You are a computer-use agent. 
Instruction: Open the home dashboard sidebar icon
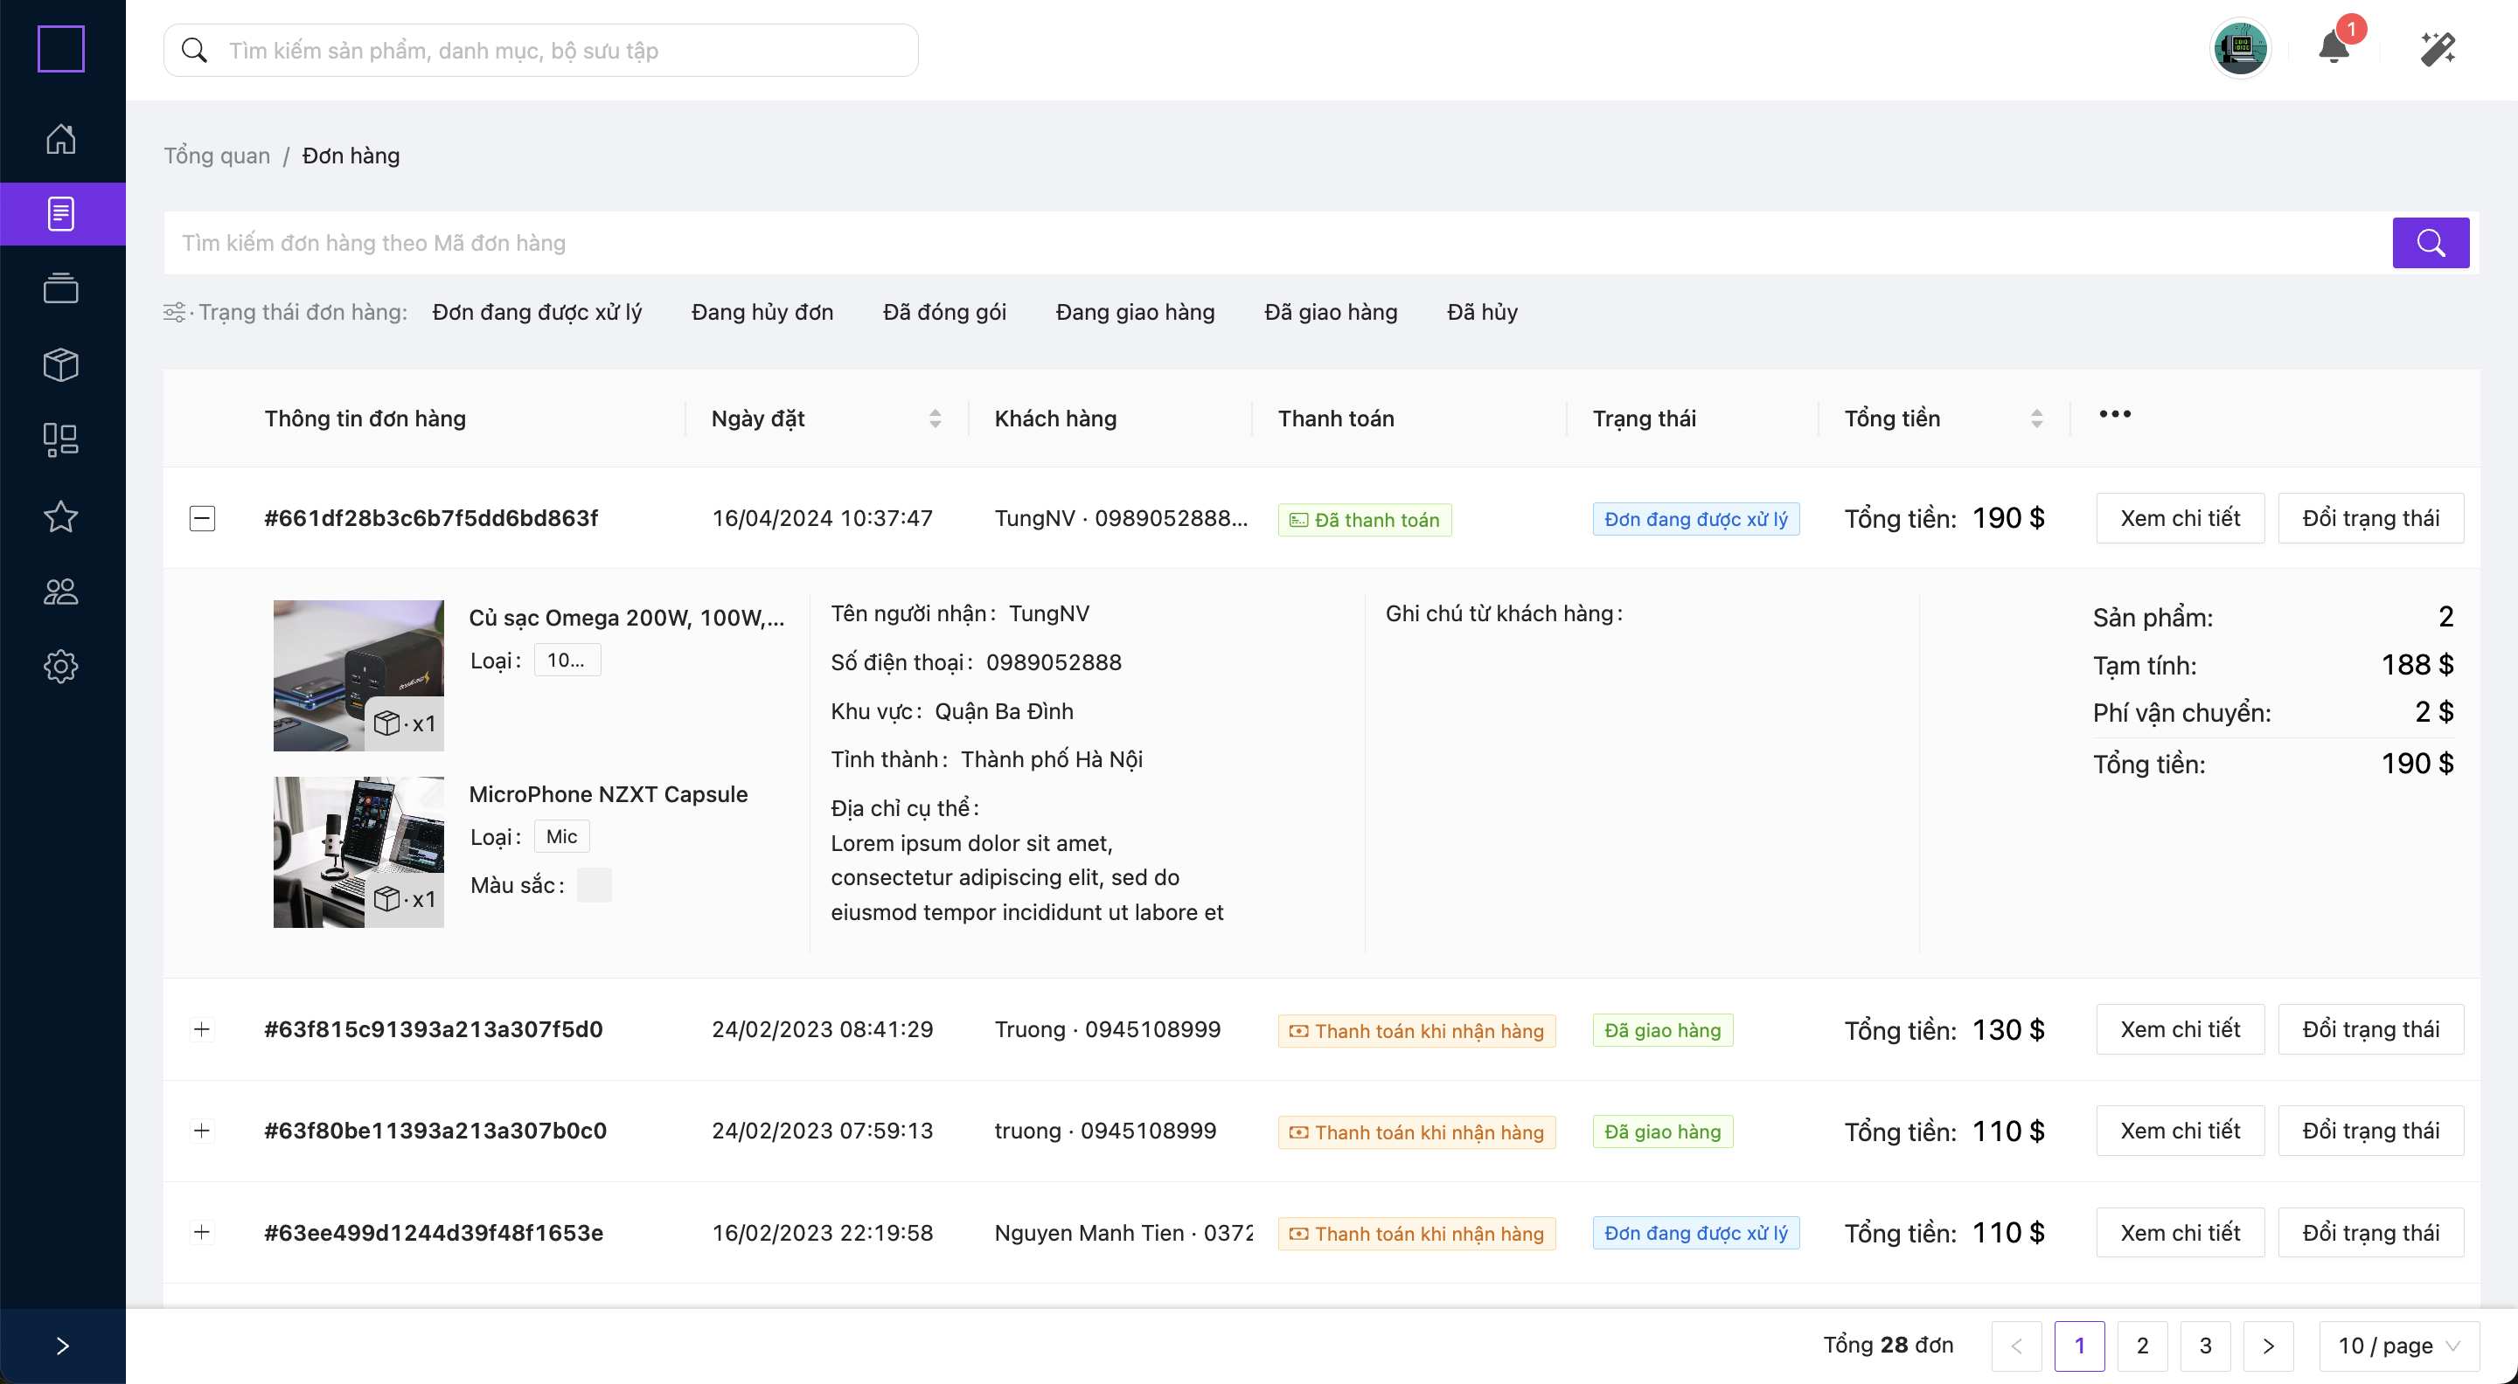coord(60,139)
